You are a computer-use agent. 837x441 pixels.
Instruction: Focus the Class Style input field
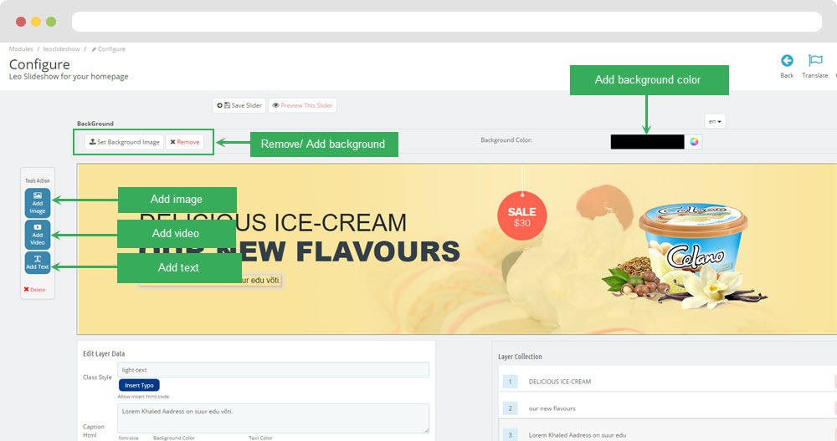click(x=274, y=370)
